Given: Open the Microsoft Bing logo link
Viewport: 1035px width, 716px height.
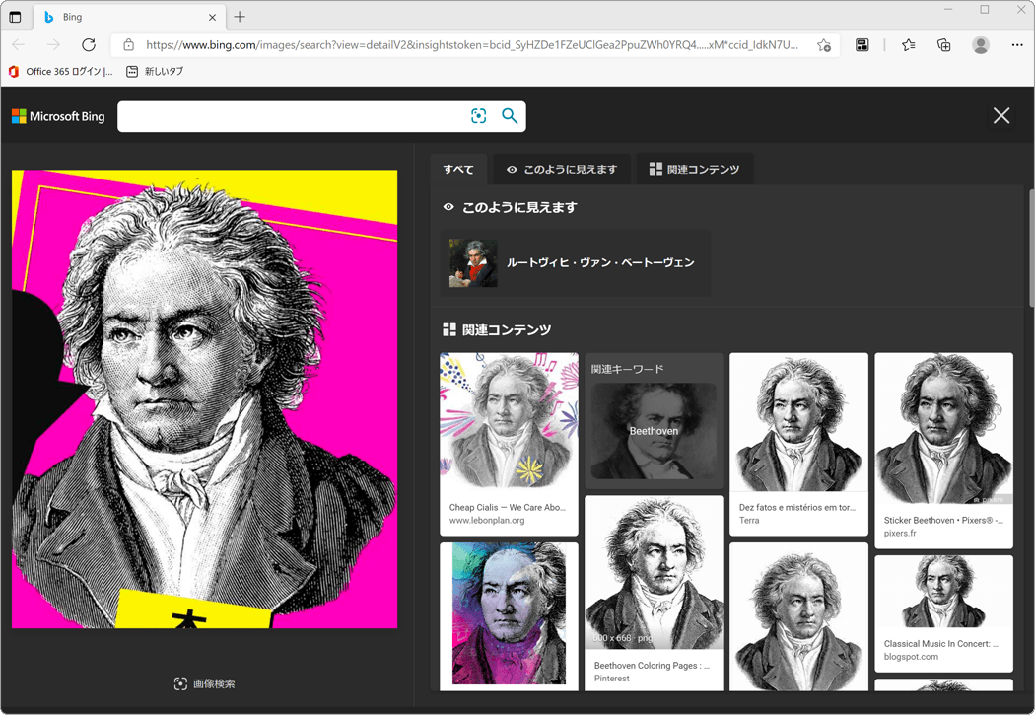Looking at the screenshot, I should tap(58, 117).
